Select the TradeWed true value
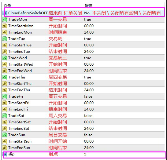The width and height of the screenshot is (167, 160). tap(87, 58)
